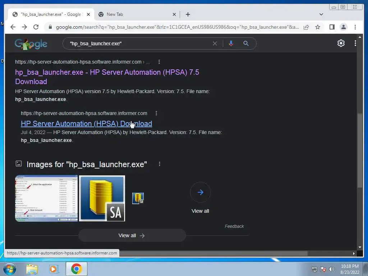Open clock showing 10:18 PM
The height and width of the screenshot is (276, 368).
pos(350,269)
